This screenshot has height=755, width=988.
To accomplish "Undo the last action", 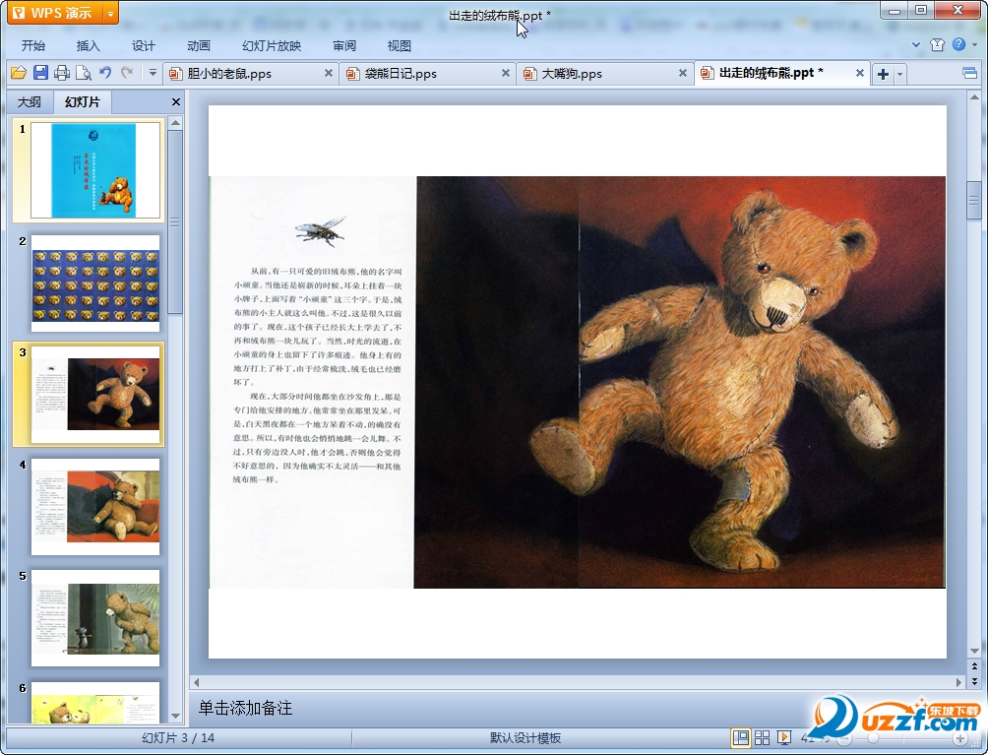I will pyautogui.click(x=105, y=73).
